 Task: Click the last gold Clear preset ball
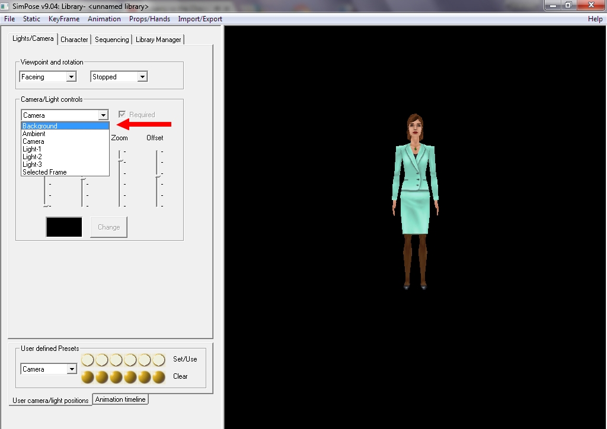[159, 377]
